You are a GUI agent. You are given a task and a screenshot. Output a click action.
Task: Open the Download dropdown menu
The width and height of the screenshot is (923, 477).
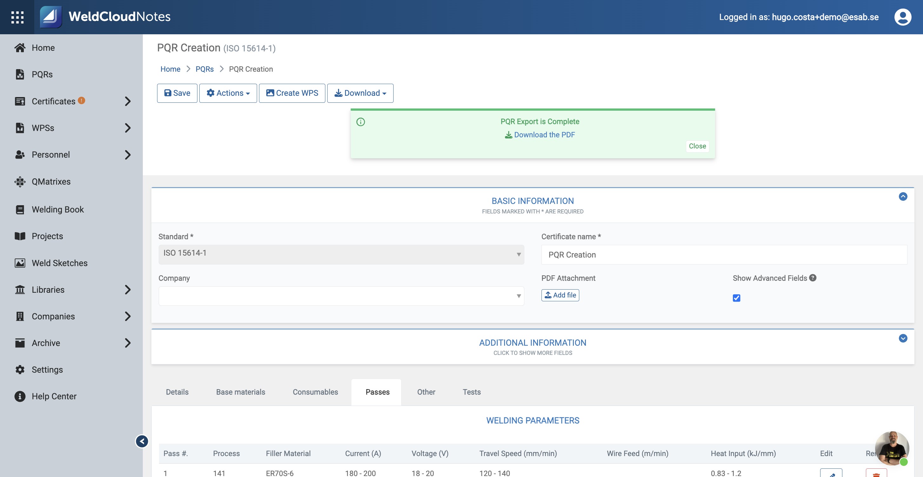coord(360,93)
